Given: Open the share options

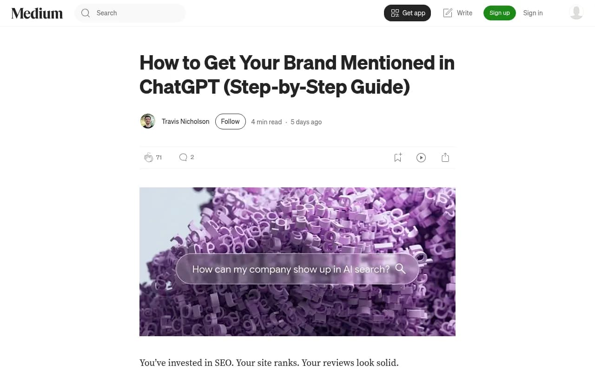Looking at the screenshot, I should coord(445,157).
